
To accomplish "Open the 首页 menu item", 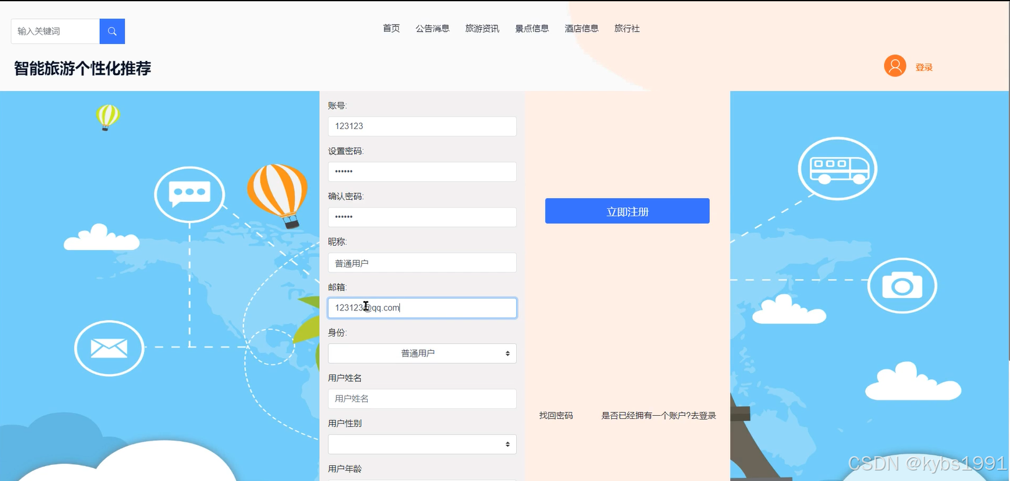I will pos(391,29).
